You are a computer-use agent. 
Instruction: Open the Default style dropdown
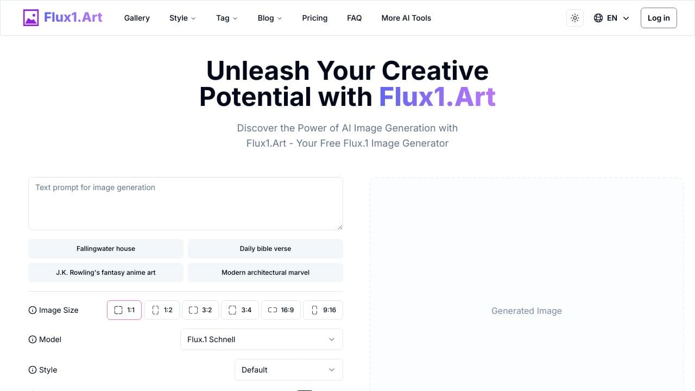tap(289, 370)
